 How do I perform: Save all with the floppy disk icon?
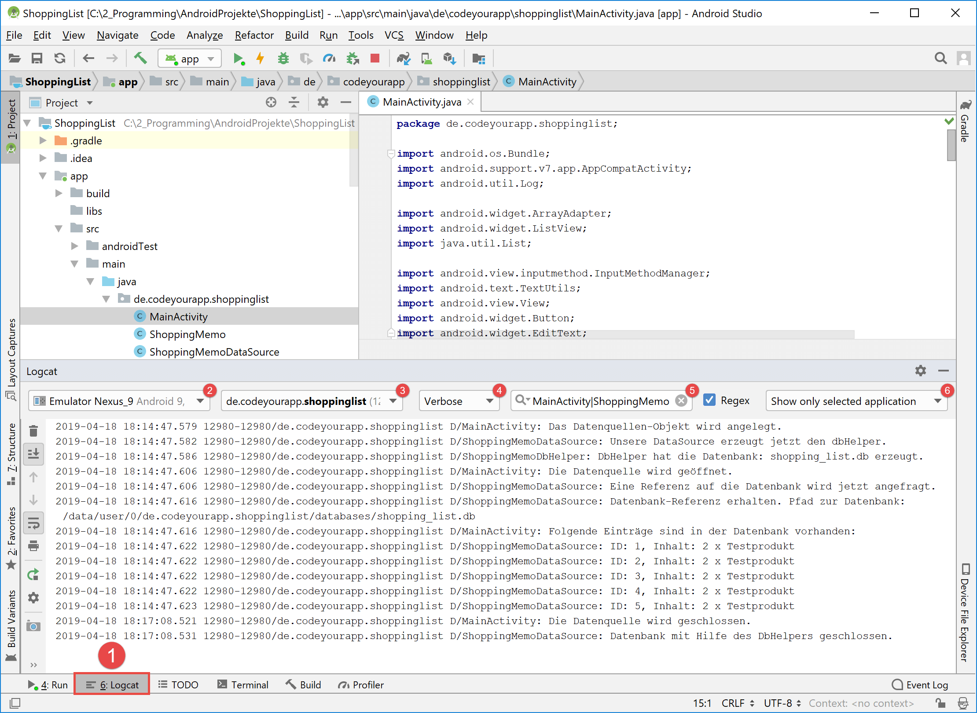(x=37, y=58)
